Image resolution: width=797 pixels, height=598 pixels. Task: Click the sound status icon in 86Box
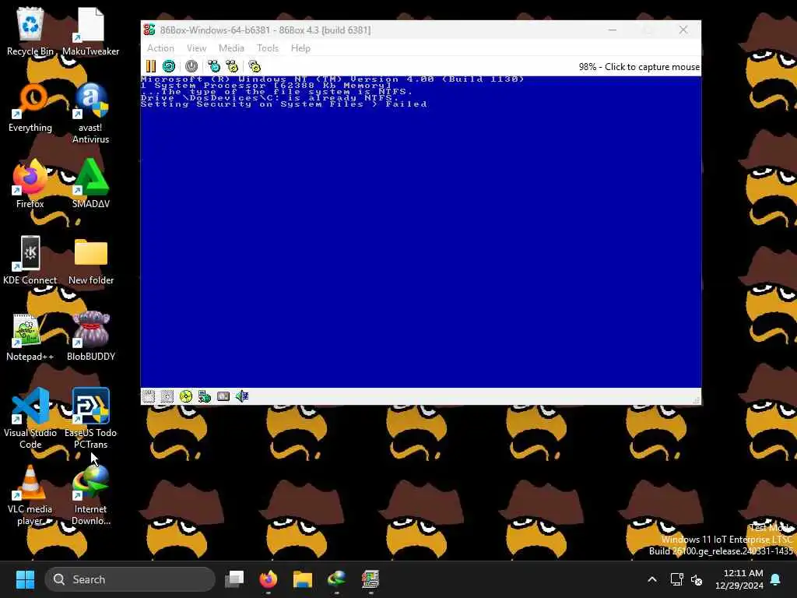242,396
